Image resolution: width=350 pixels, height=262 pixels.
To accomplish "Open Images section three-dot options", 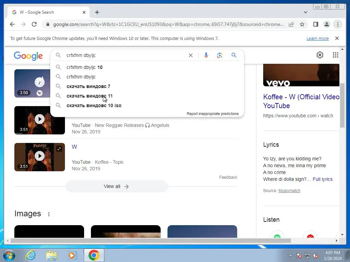I will pyautogui.click(x=49, y=214).
